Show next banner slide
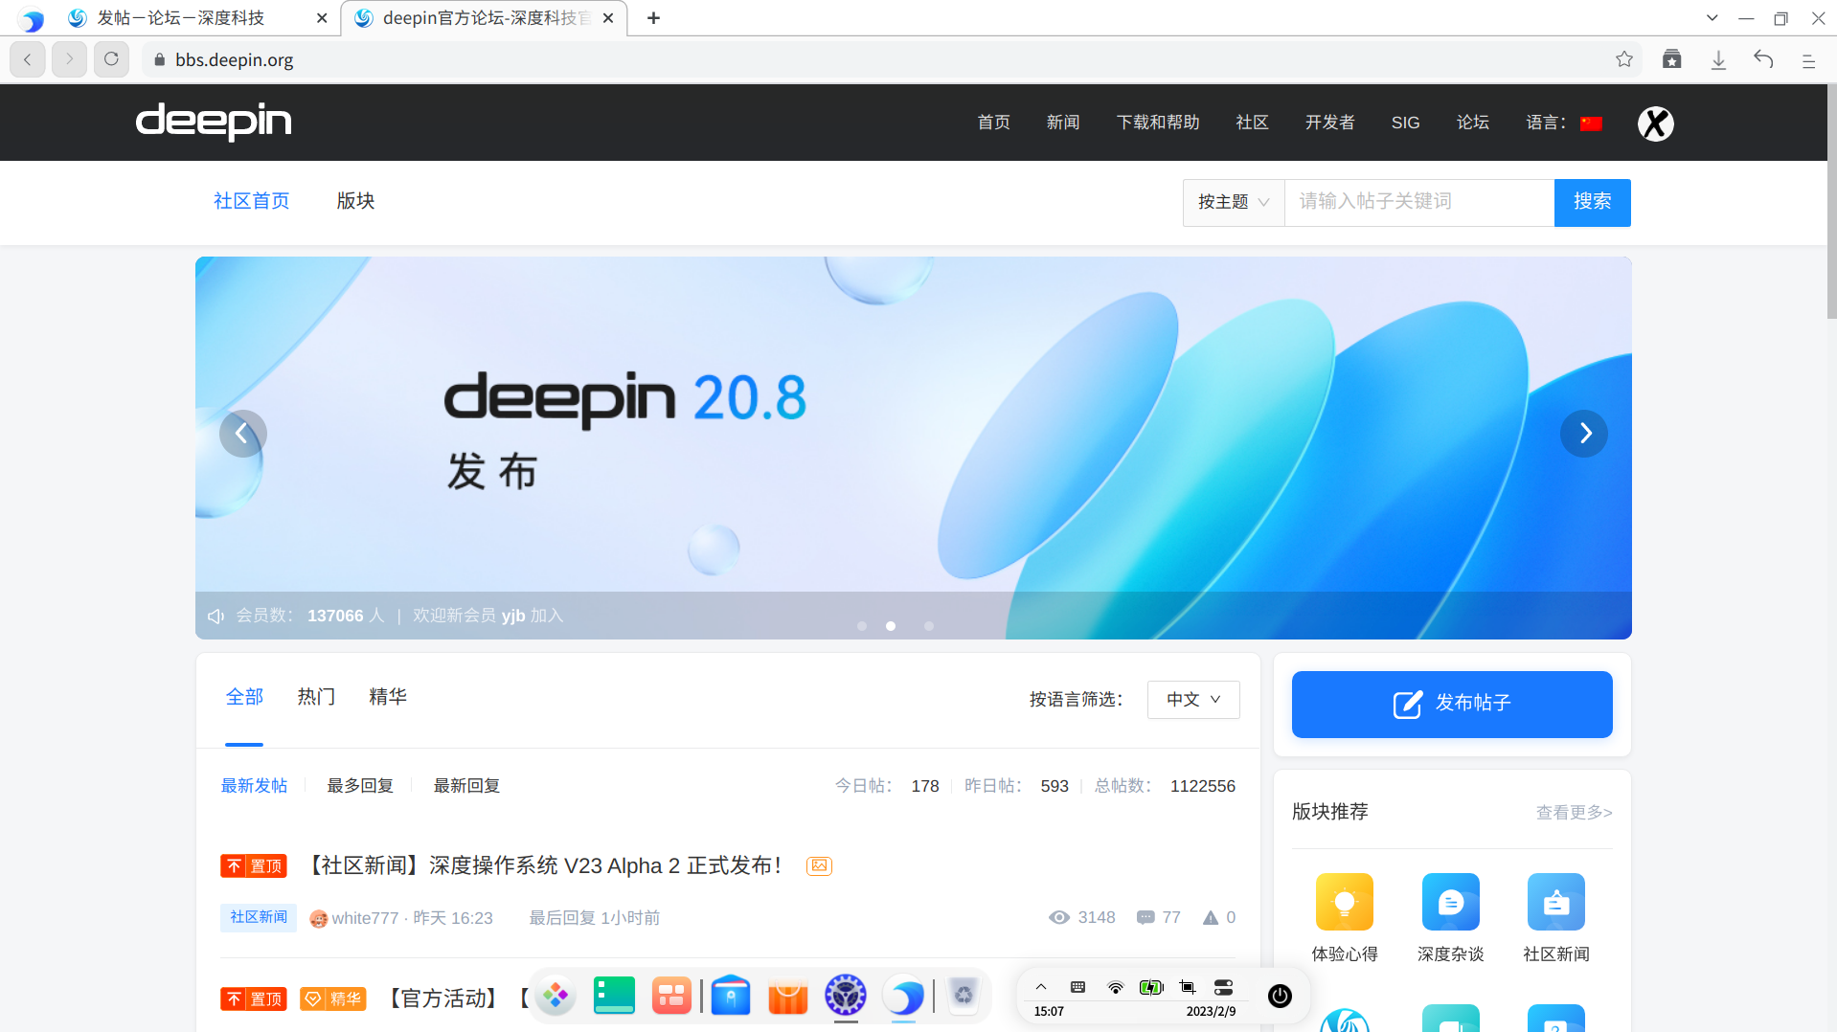This screenshot has width=1837, height=1032. pyautogui.click(x=1584, y=434)
